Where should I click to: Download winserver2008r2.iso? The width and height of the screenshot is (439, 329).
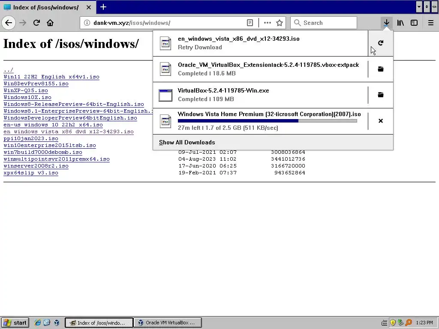[x=36, y=166]
